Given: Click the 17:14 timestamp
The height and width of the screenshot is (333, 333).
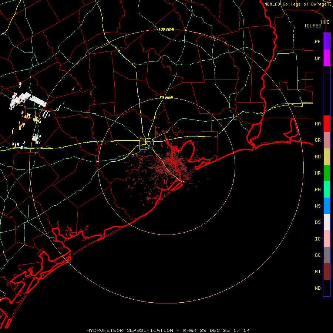Looking at the screenshot, I should click(x=241, y=330).
